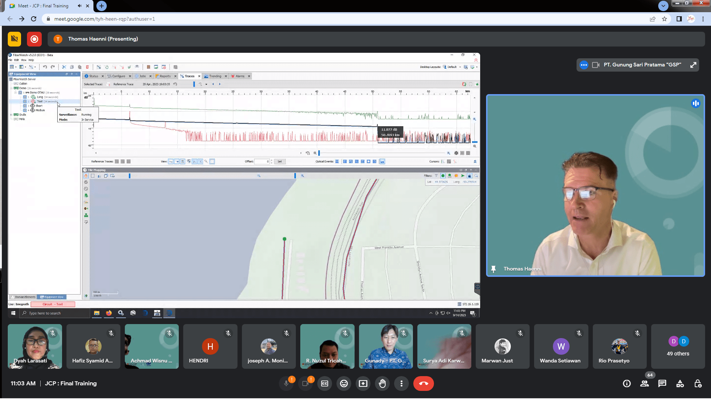The height and width of the screenshot is (399, 711).
Task: Switch to the Reports tab
Action: [x=165, y=76]
